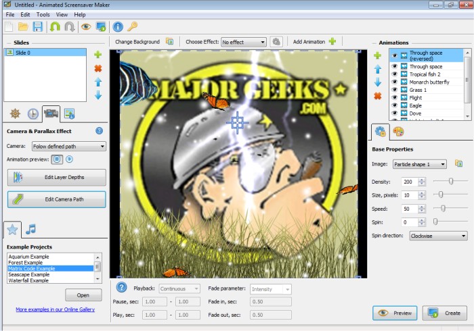This screenshot has height=331, width=474.
Task: Click the Save project toolbar icon
Action: (38, 27)
